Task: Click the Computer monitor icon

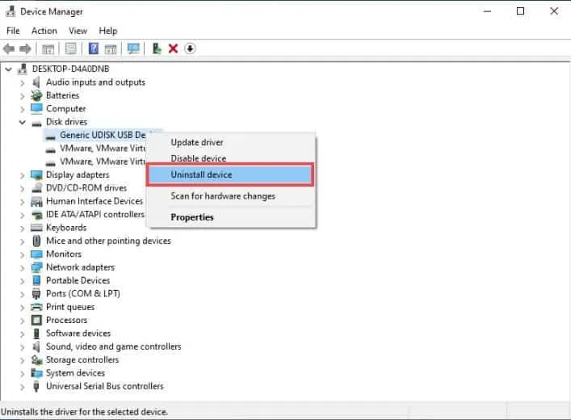Action: [x=36, y=108]
